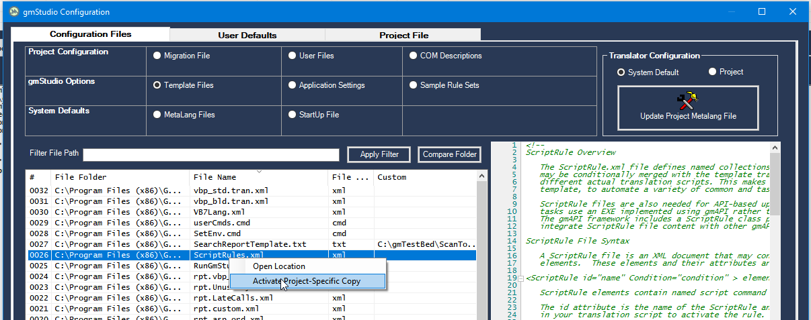
Task: Enable the Sample Rule Sets option
Action: [414, 85]
